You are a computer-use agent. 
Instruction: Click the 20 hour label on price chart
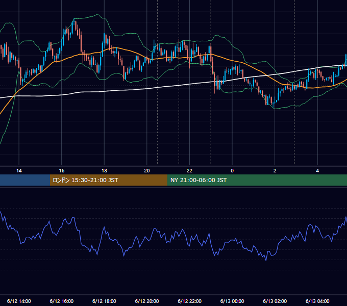pos(147,171)
